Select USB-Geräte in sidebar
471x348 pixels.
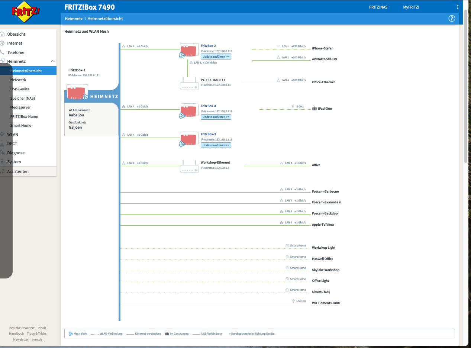[20, 89]
